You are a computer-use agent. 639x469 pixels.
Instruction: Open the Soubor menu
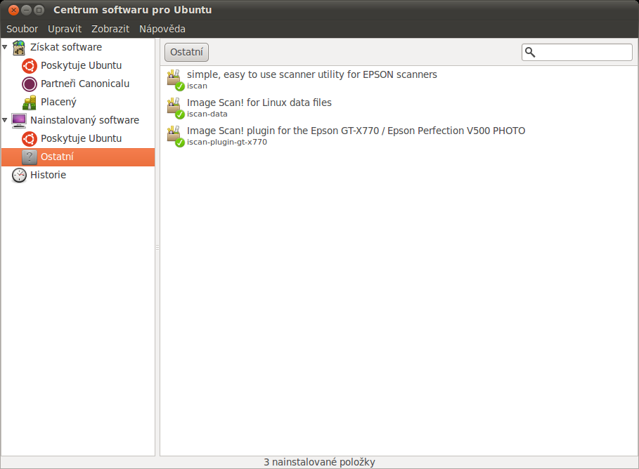tap(22, 29)
